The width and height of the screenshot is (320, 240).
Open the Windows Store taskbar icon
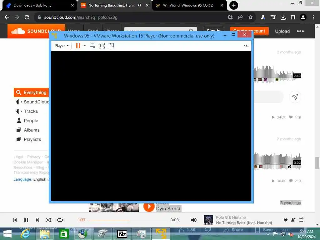(64, 234)
